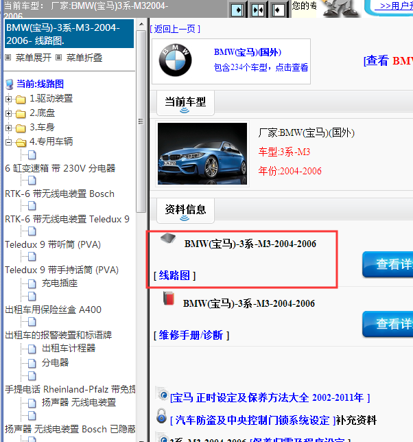413x442 pixels.
Task: Open the 1.驱动装置 folder icon
Action: click(21, 100)
